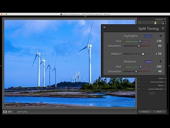Collapse the Histogram panel triangle
This screenshot has height=128, width=170.
(x=165, y=19)
